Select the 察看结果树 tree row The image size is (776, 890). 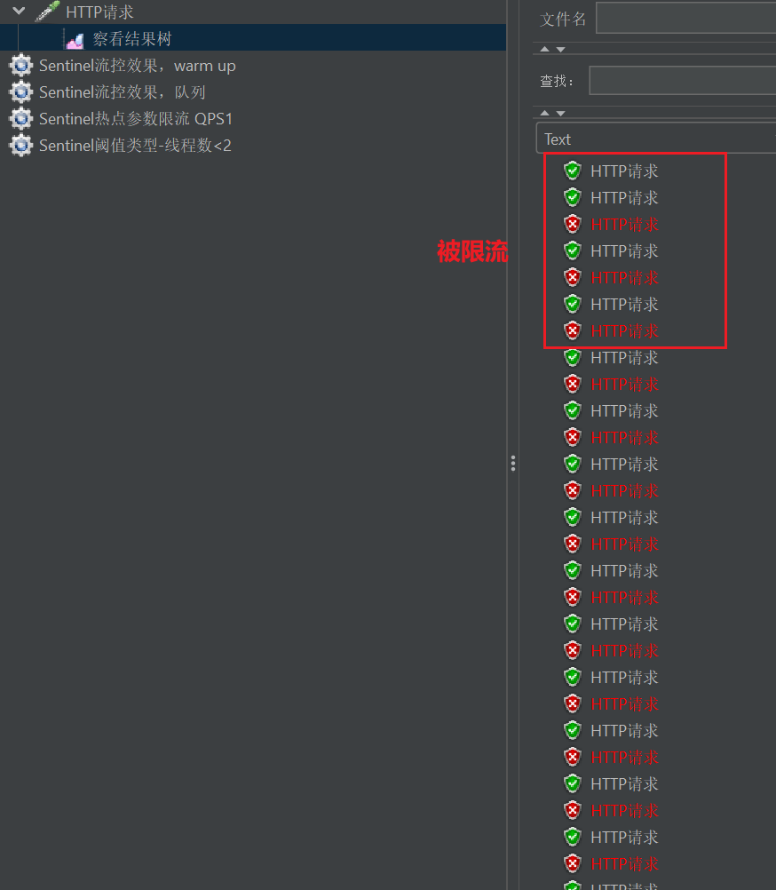(x=253, y=38)
